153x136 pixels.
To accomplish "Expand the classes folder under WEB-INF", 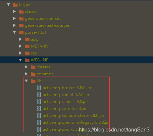I will pos(26,67).
